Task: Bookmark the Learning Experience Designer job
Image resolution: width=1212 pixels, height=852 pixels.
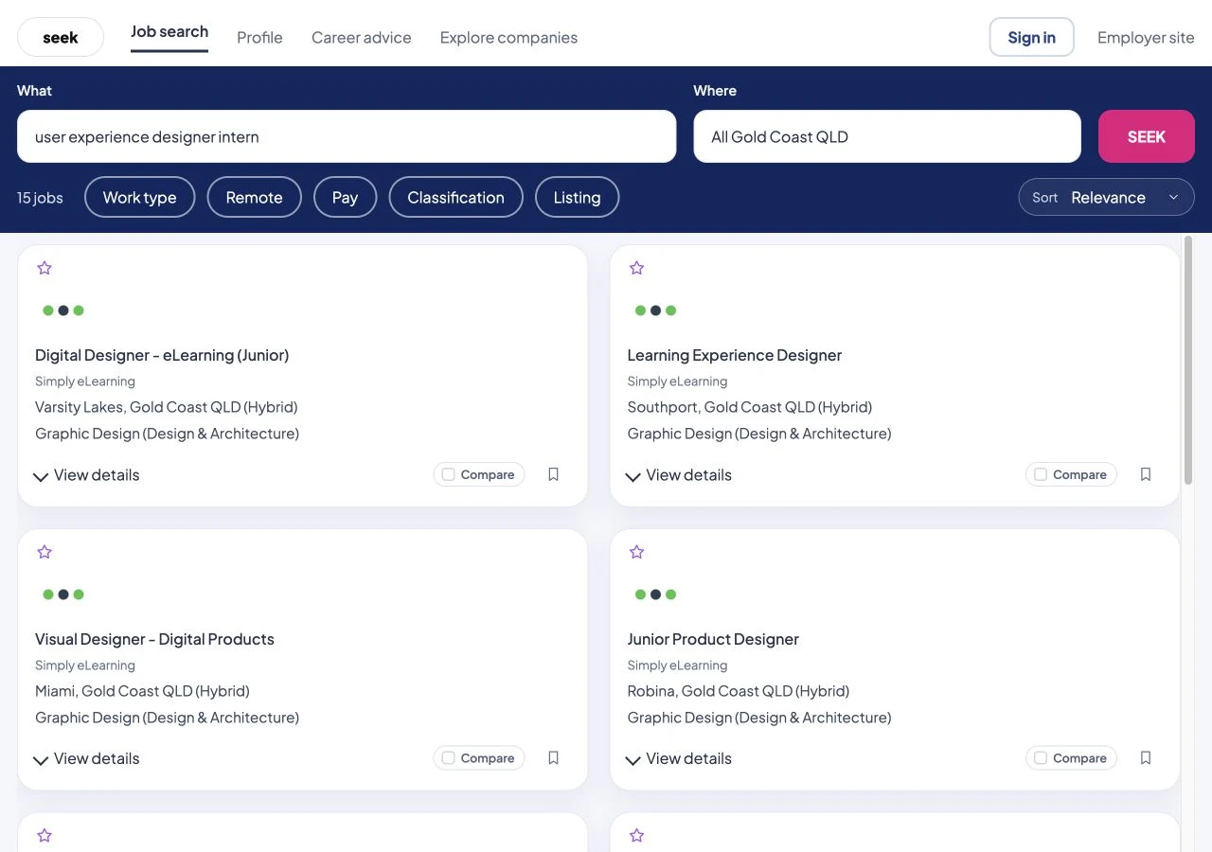Action: [x=1146, y=474]
